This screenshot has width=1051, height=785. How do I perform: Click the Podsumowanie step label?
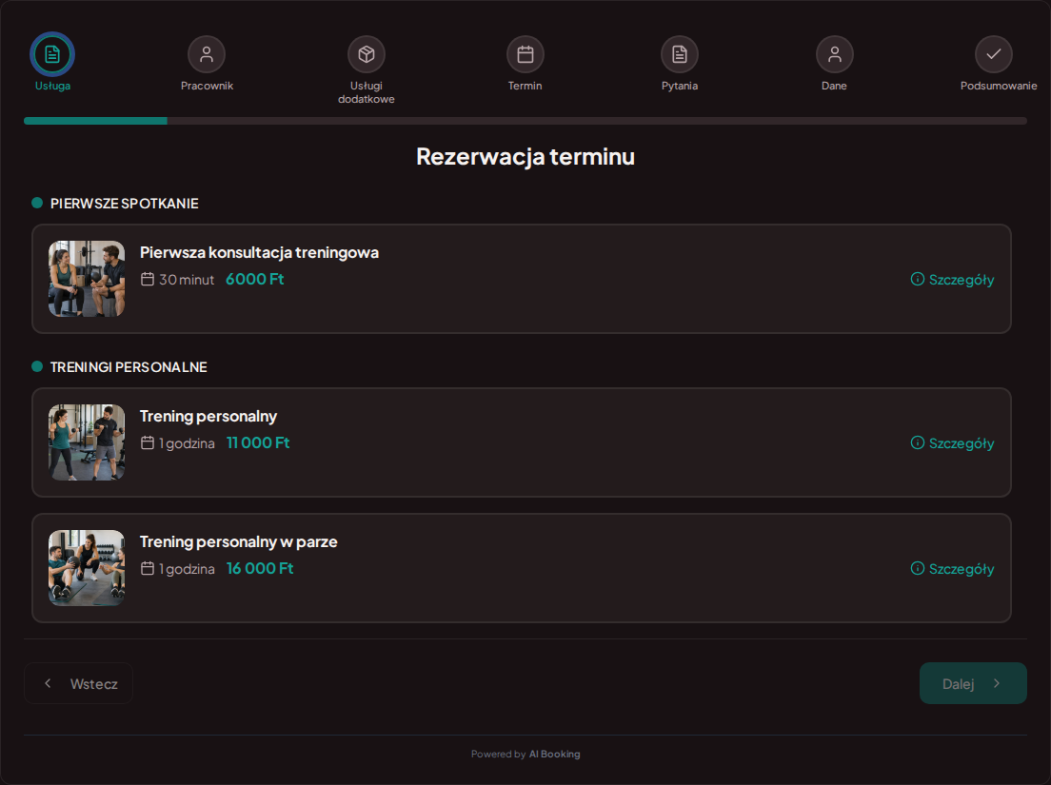998,86
